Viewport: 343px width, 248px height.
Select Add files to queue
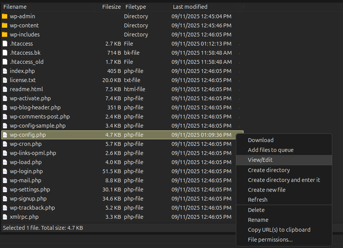point(284,150)
